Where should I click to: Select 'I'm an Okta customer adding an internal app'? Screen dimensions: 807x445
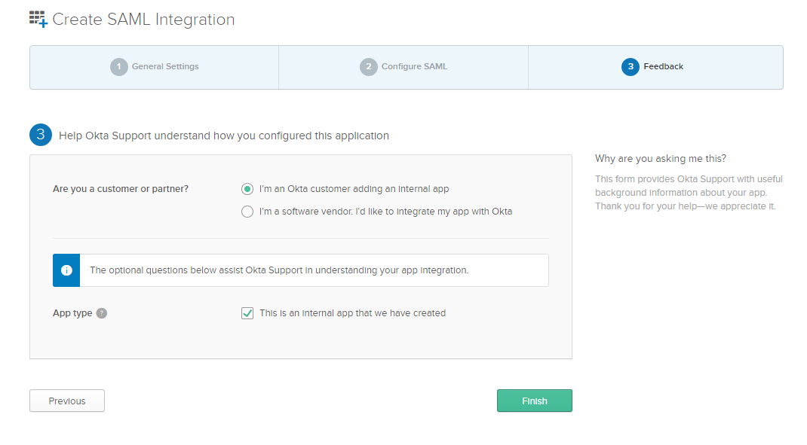pyautogui.click(x=247, y=189)
